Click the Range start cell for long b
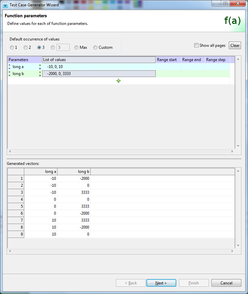248x294 pixels. point(168,74)
